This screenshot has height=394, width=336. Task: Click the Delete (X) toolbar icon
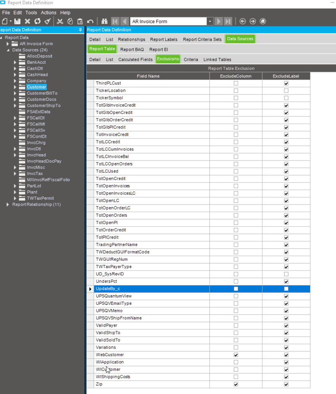point(27,21)
